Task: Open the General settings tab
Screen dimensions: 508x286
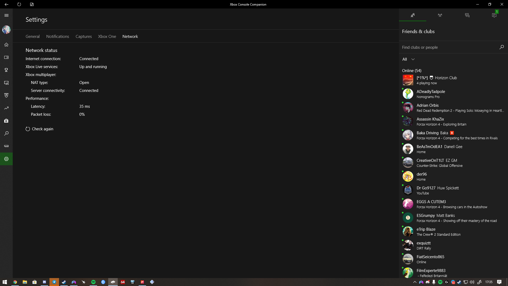Action: [33, 37]
